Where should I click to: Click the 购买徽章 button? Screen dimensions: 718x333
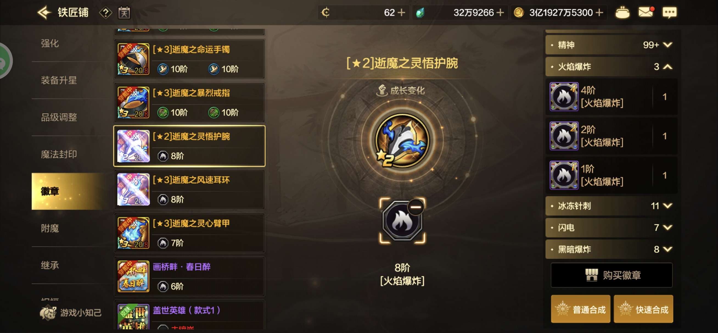pyautogui.click(x=612, y=275)
